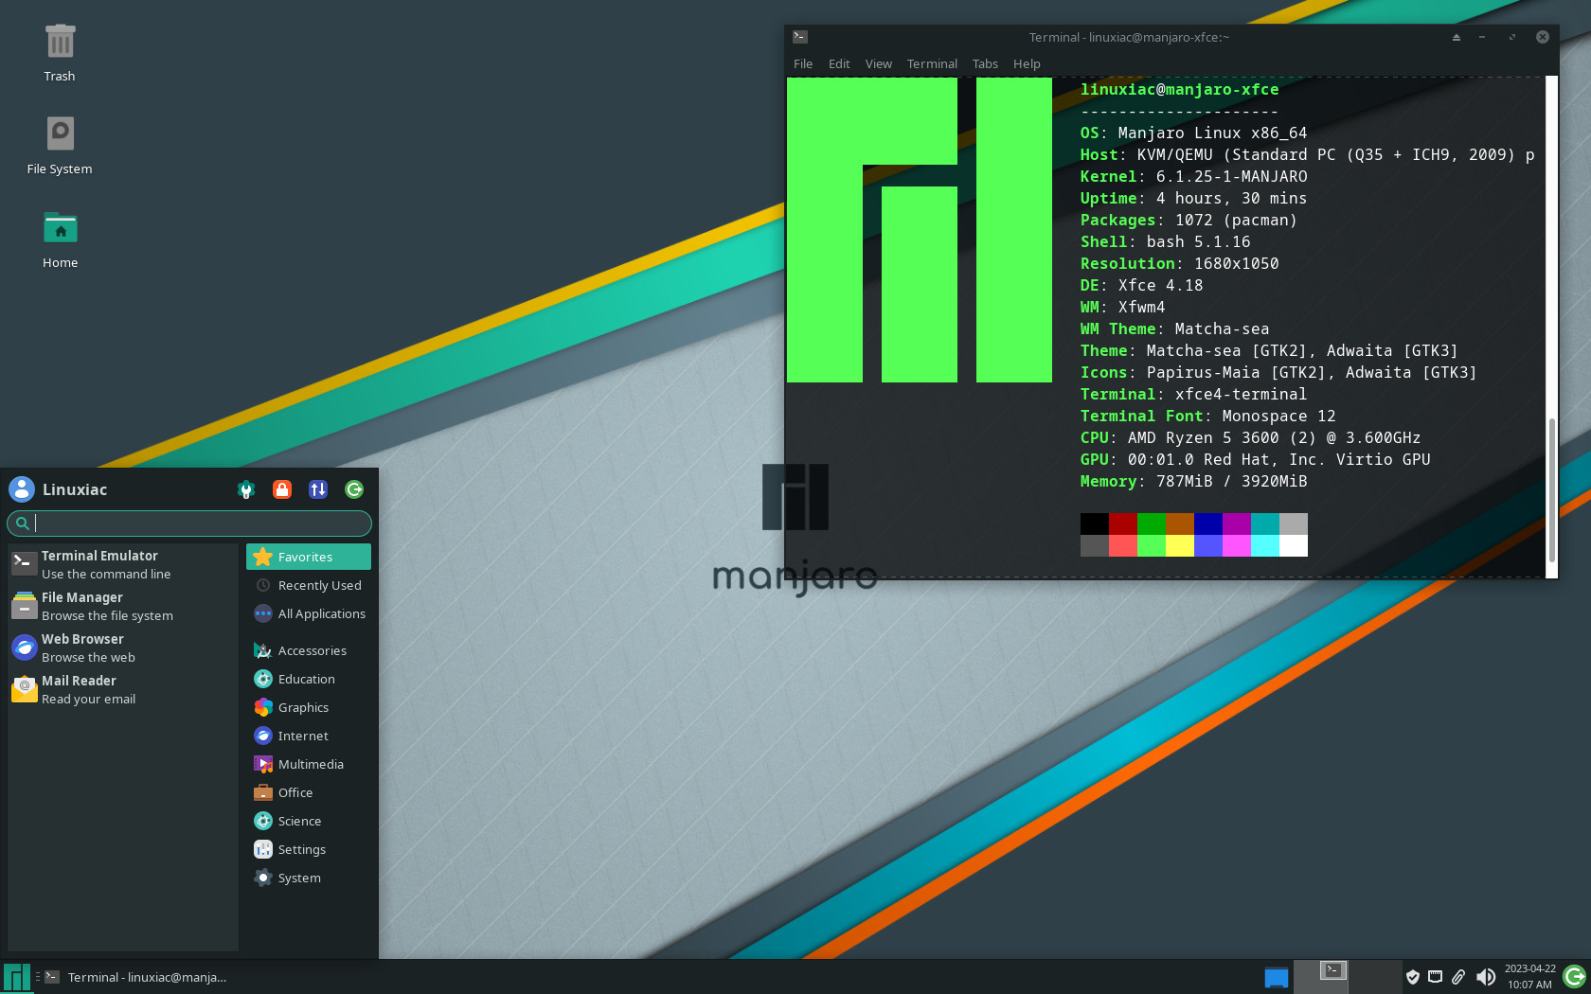Viewport: 1591px width, 994px height.
Task: Click the shield update notifier tray icon
Action: pos(1413,977)
